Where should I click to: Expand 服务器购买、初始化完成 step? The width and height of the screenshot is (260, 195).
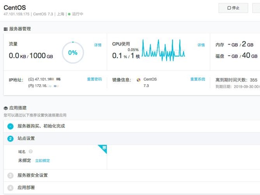pyautogui.click(x=132, y=126)
